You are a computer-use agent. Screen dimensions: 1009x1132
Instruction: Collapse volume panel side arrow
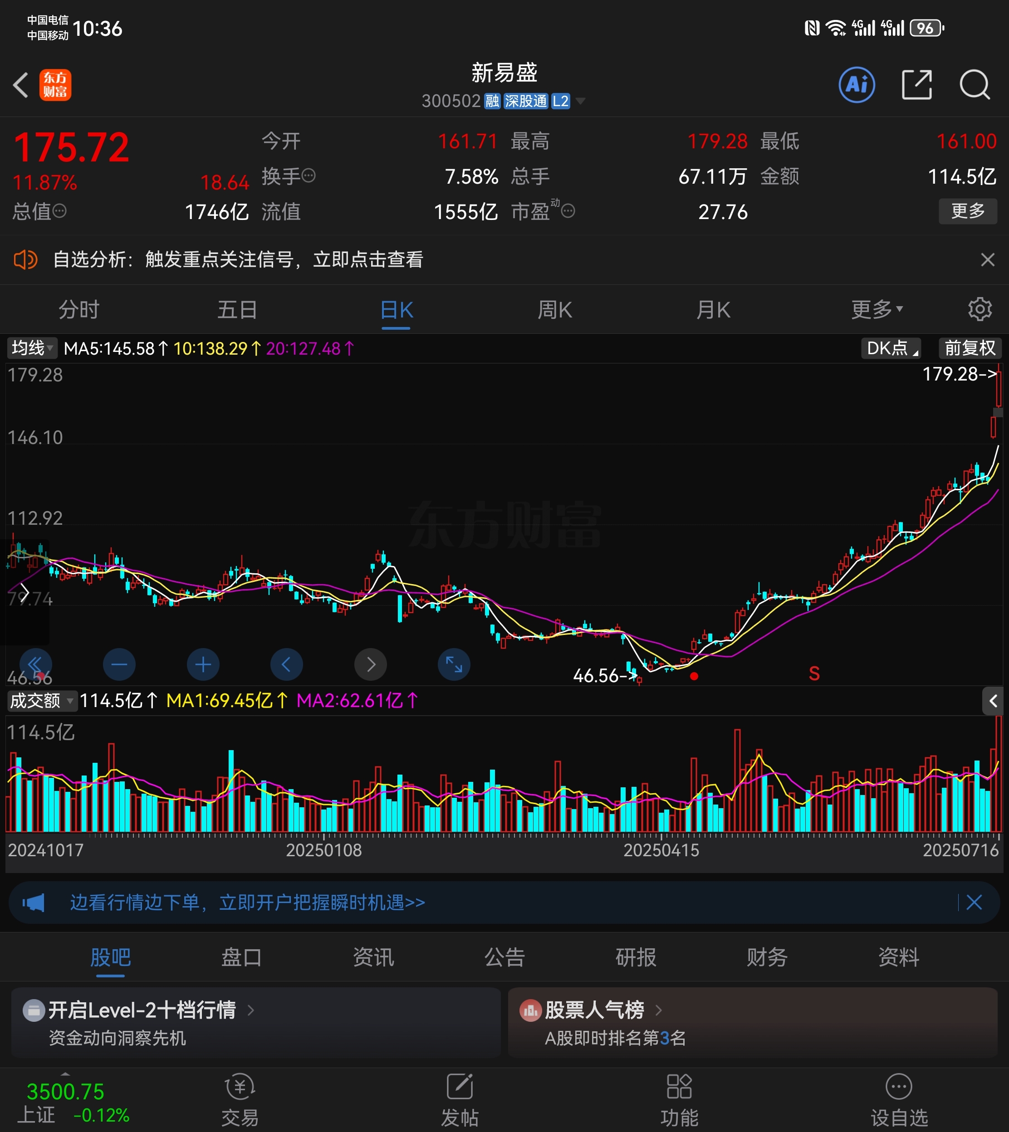coord(993,701)
